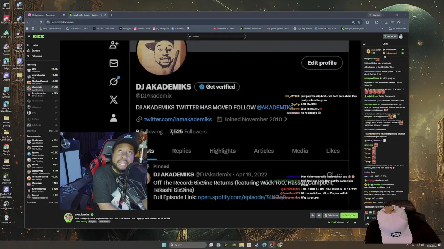The image size is (444, 249).
Task: Open the Discord desktop shortcut
Action: [6, 76]
